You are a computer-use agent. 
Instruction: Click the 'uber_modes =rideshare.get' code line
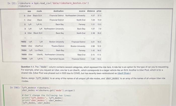(48, 90)
